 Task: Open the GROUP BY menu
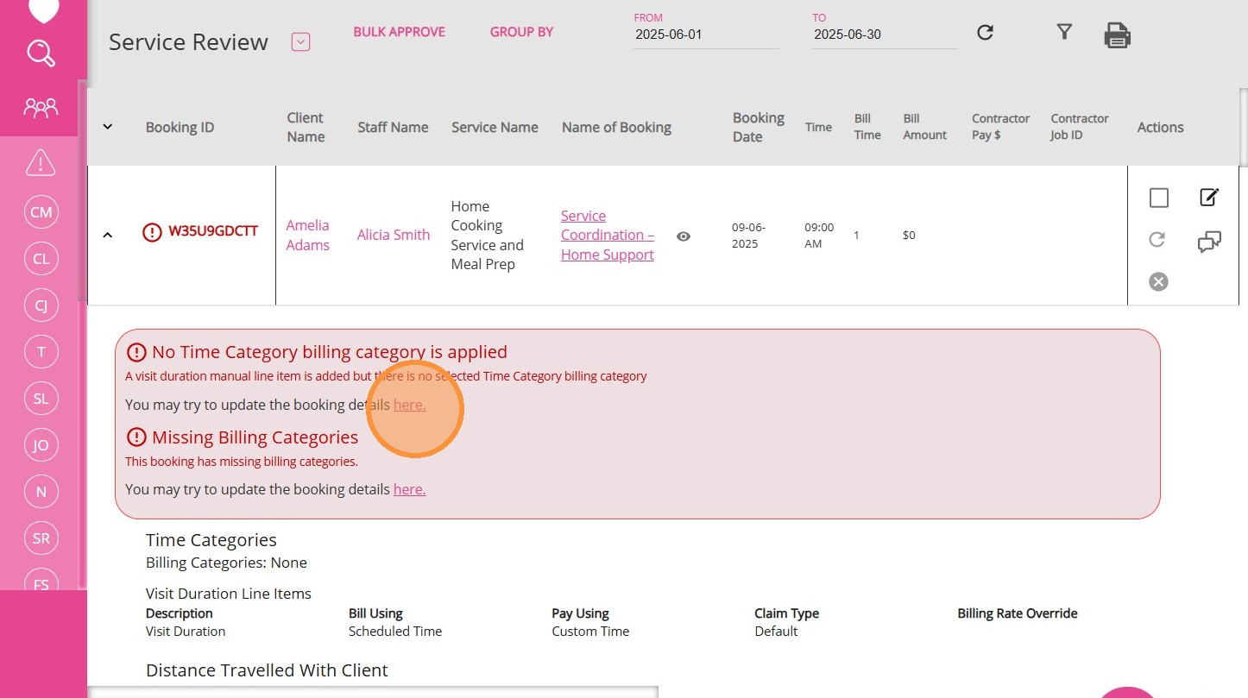point(521,32)
